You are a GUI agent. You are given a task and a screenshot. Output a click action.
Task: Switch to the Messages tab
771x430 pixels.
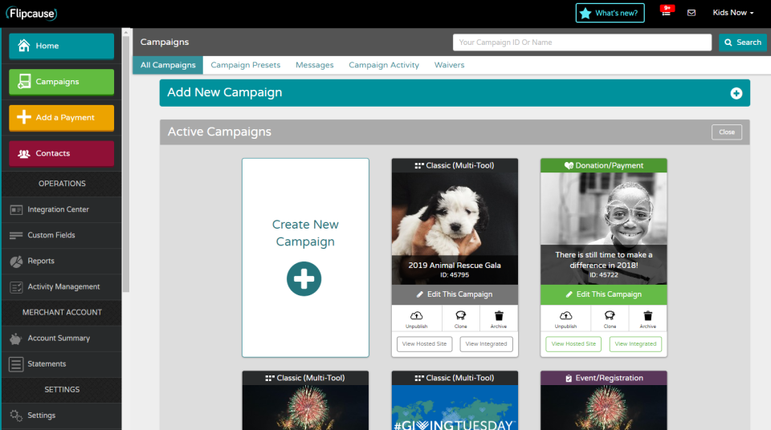tap(314, 65)
